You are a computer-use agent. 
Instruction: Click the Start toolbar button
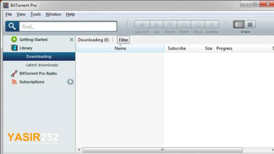point(184,25)
